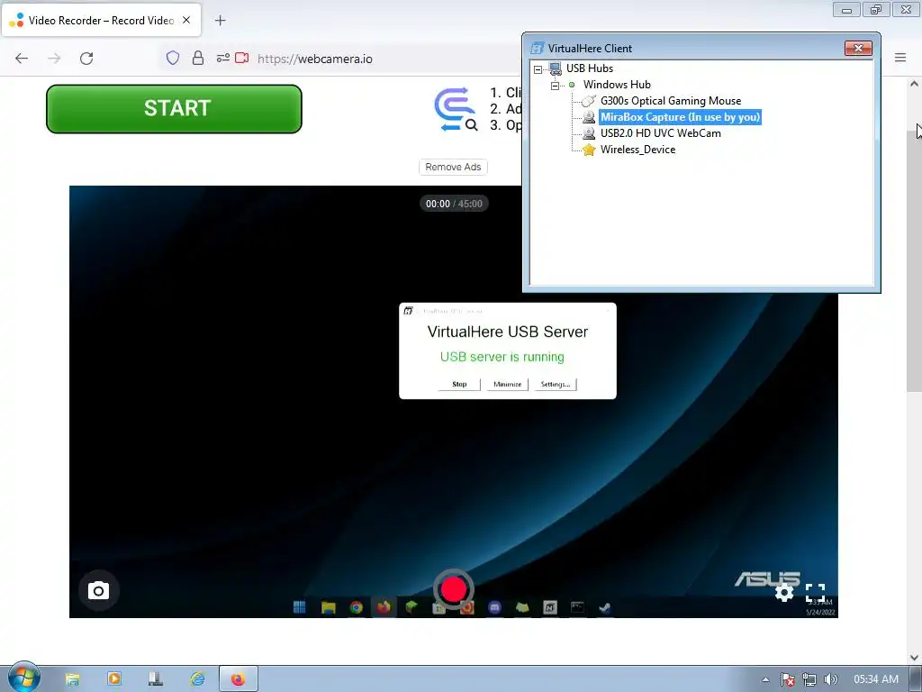Image resolution: width=922 pixels, height=692 pixels.
Task: Click Stop in VirtualHere USB Server preview
Action: (459, 384)
